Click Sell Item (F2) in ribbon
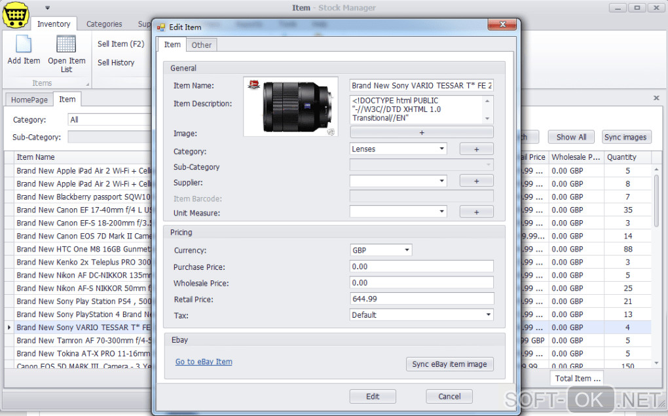The height and width of the screenshot is (416, 668). coord(121,44)
